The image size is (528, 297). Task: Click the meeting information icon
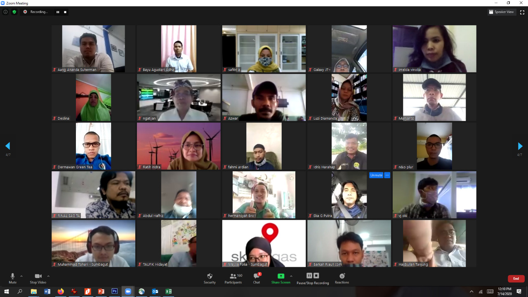[x=5, y=12]
